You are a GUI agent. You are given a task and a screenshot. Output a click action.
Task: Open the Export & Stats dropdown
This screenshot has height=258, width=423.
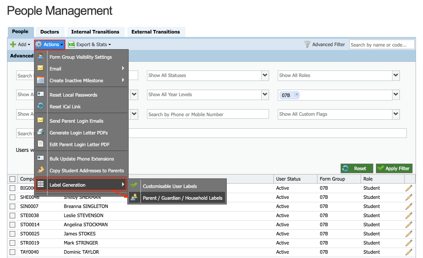click(89, 44)
